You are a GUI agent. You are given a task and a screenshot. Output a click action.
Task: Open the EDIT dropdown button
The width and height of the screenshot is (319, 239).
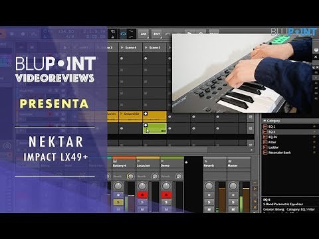click(x=157, y=34)
